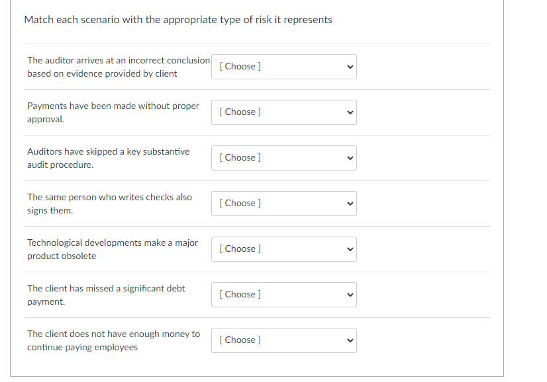Click the scenario about paying employees

click(x=113, y=340)
